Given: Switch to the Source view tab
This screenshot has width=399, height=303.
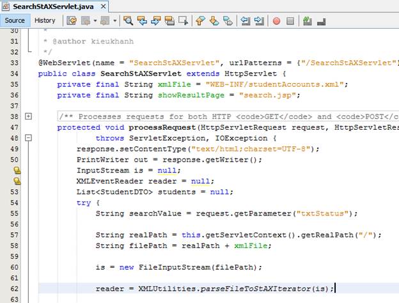Looking at the screenshot, I should pyautogui.click(x=15, y=20).
